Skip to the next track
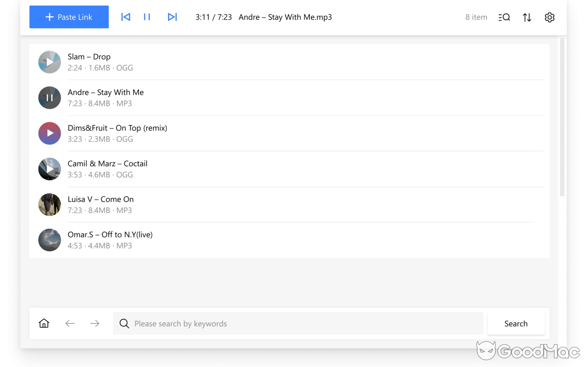Image resolution: width=587 pixels, height=367 pixels. (172, 17)
